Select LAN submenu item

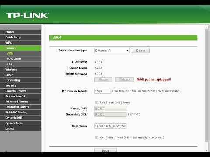tap(21, 64)
